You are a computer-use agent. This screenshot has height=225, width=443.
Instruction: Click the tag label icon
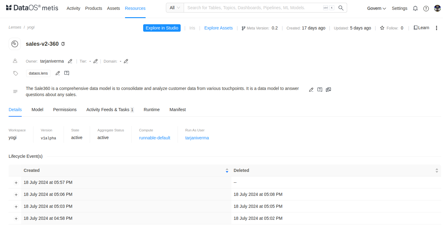[x=15, y=73]
